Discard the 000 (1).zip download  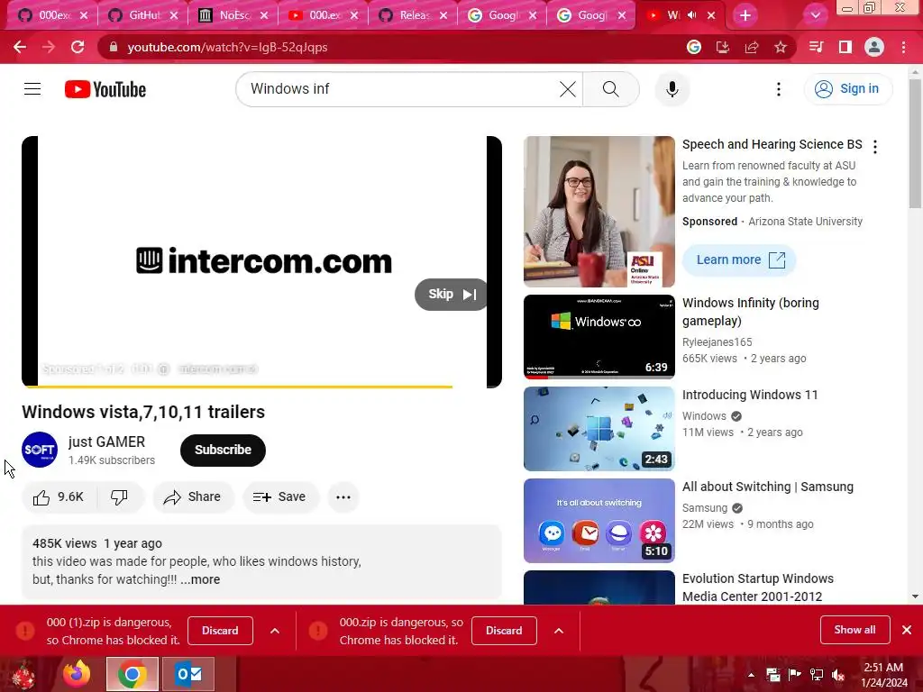tap(220, 631)
